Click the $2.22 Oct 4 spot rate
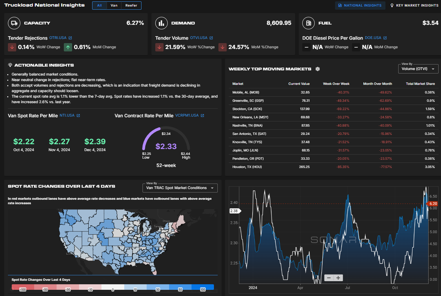 (24, 141)
